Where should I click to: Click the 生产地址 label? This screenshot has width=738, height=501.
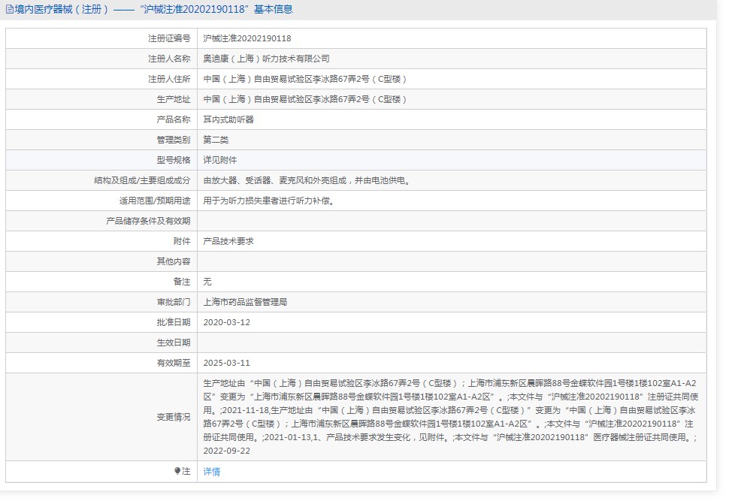[173, 99]
